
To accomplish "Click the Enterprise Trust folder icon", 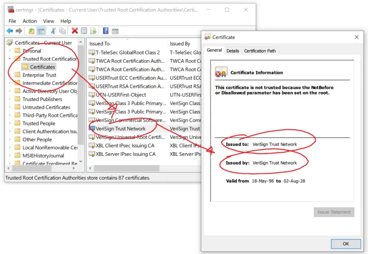I will pos(17,75).
